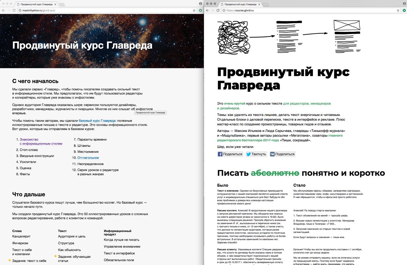Click item Как объяснять
The height and width of the screenshot is (265, 407).
69,250
